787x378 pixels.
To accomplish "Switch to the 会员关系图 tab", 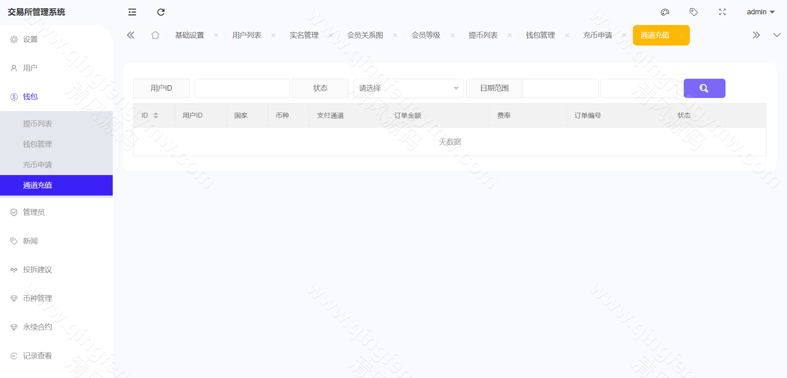I will [x=365, y=35].
